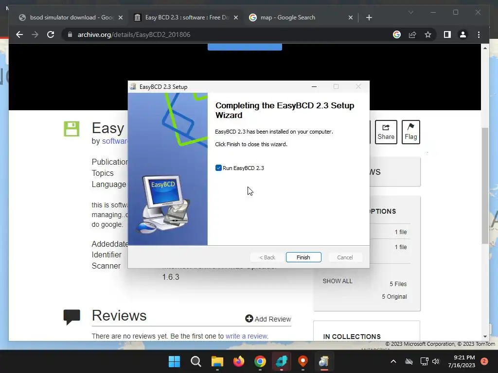This screenshot has height=373, width=498.
Task: Open Chrome three-dot menu
Action: pyautogui.click(x=479, y=34)
